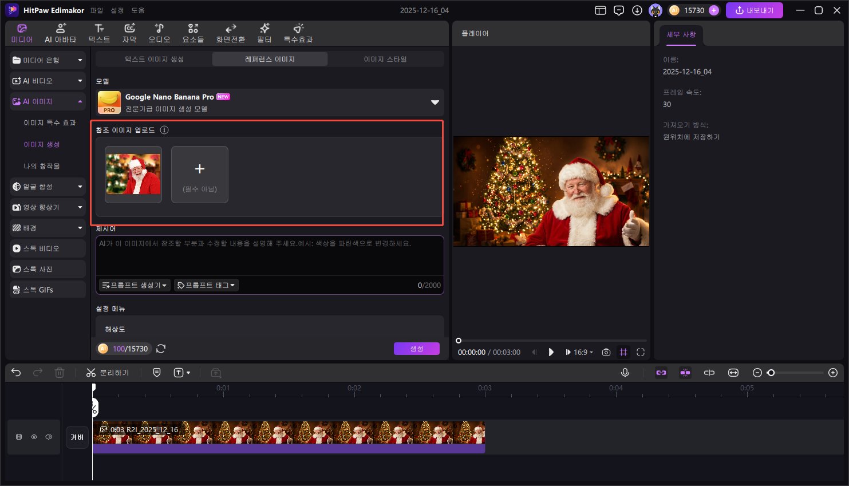Image resolution: width=849 pixels, height=486 pixels.
Task: Expand the 프롬프트 생성기 dropdown
Action: [135, 285]
